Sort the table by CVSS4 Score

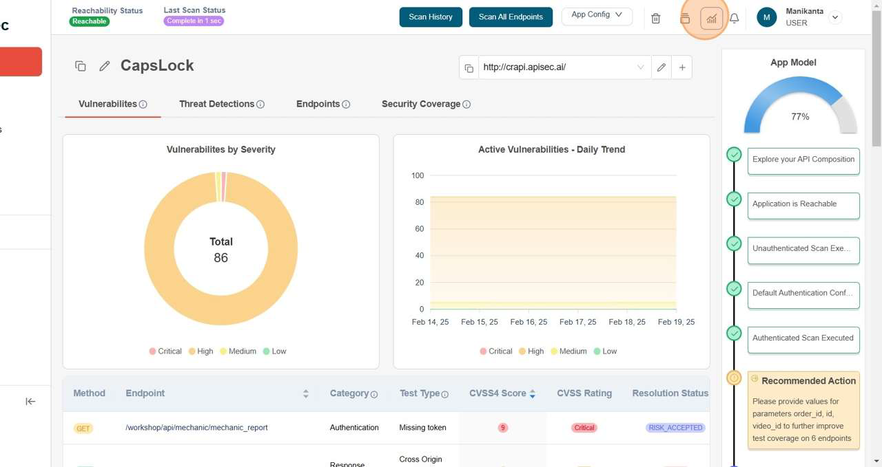pos(531,393)
